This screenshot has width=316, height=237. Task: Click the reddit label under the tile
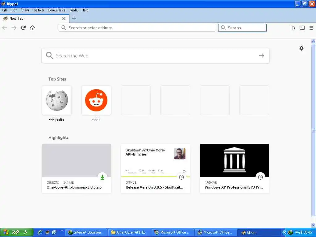pyautogui.click(x=96, y=120)
